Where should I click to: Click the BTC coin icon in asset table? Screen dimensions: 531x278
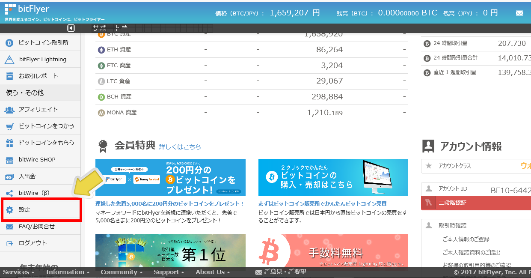[x=101, y=35]
